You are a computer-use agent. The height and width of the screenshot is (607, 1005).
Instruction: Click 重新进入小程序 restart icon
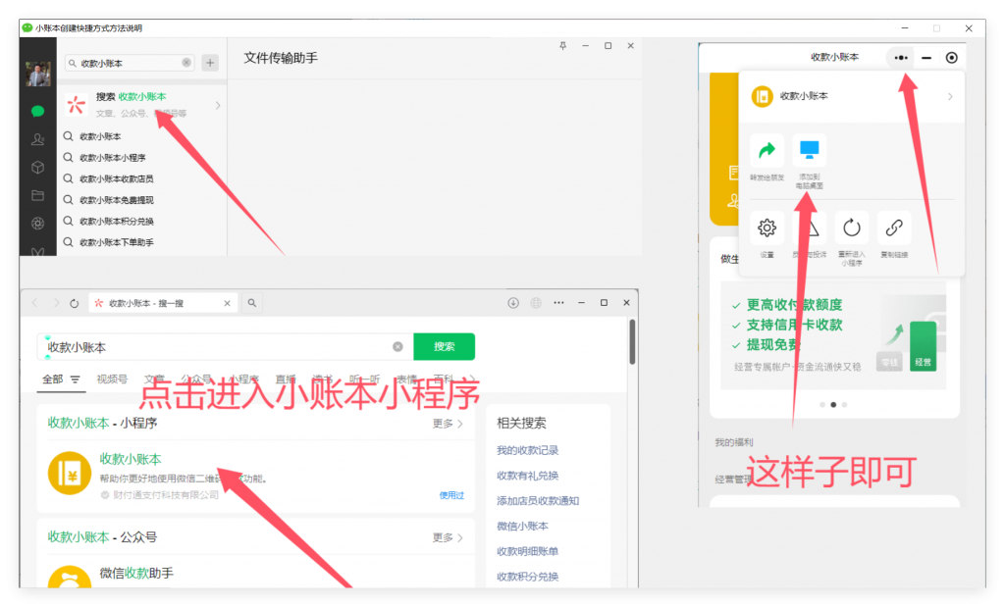pyautogui.click(x=851, y=228)
